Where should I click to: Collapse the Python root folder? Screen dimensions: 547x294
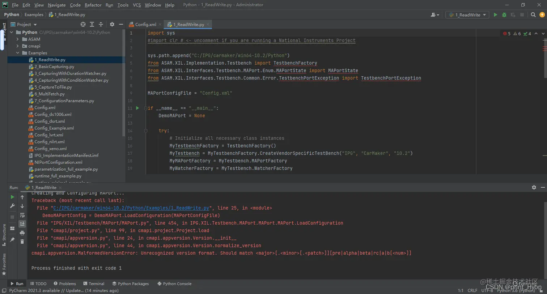[x=12, y=32]
